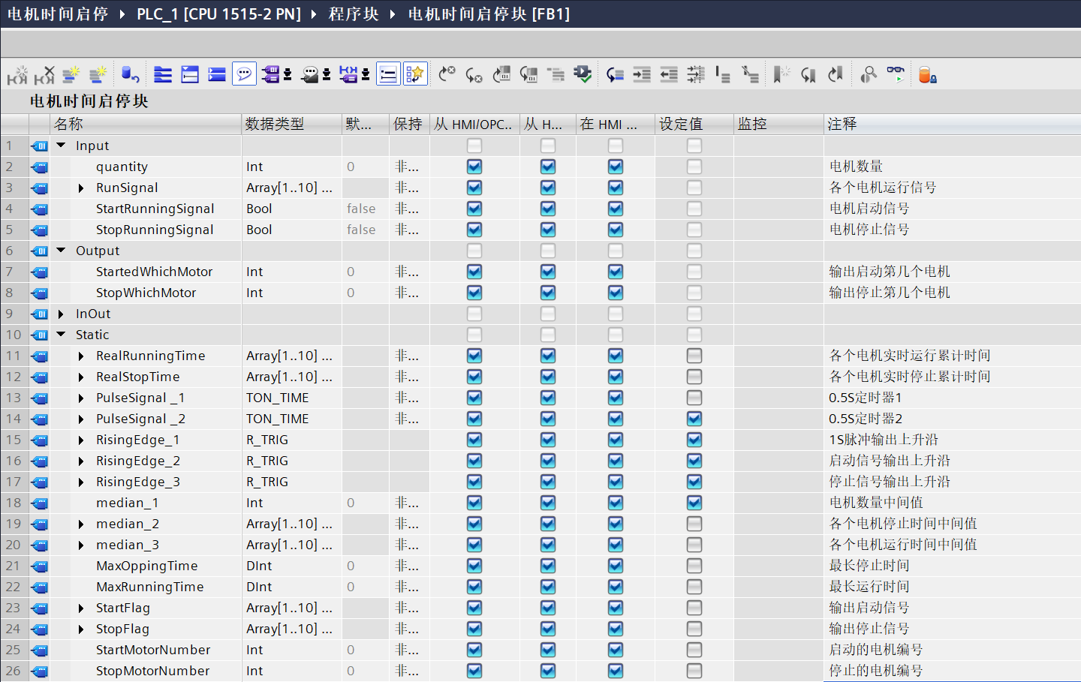This screenshot has height=682, width=1081.
Task: Click the Open all networks icon
Action: [163, 75]
